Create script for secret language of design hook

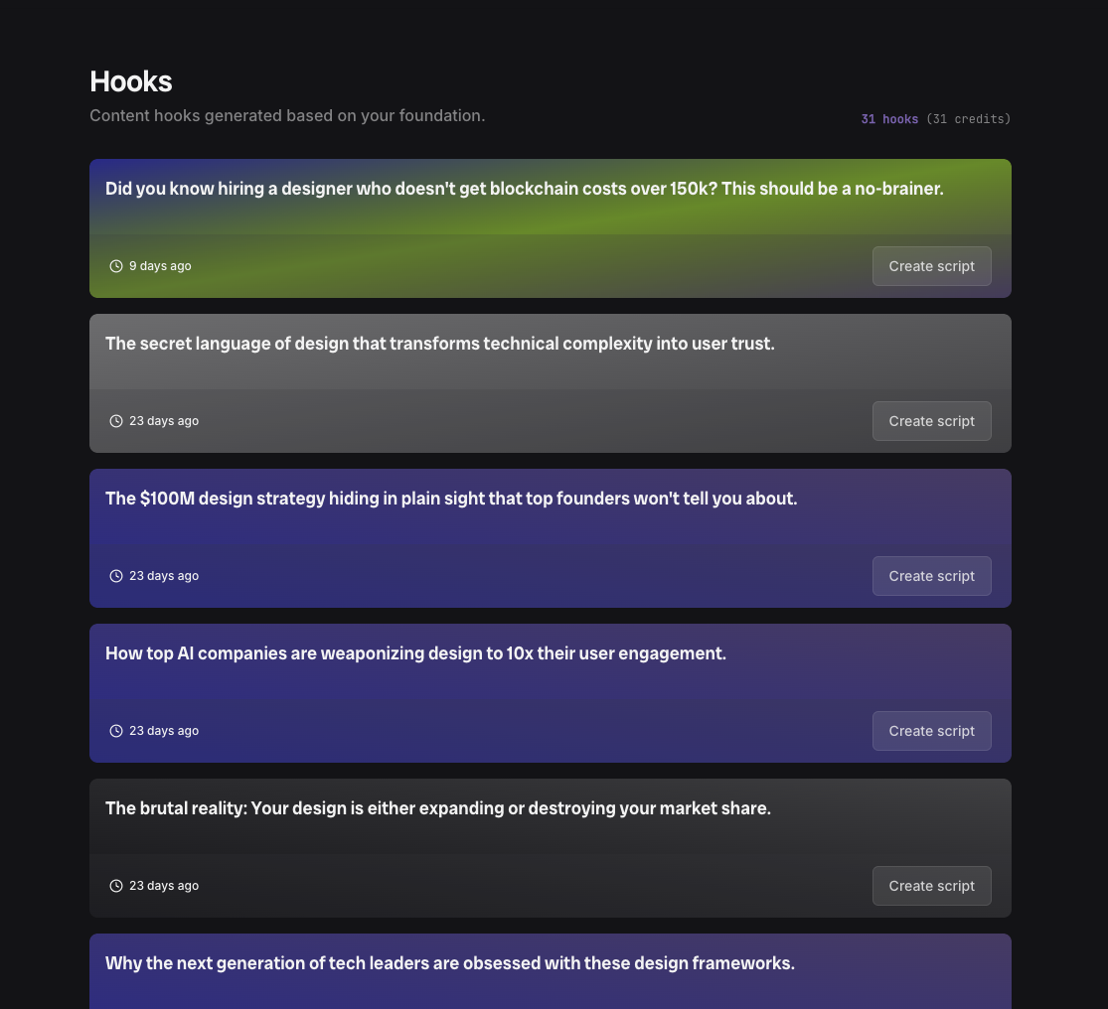931,421
